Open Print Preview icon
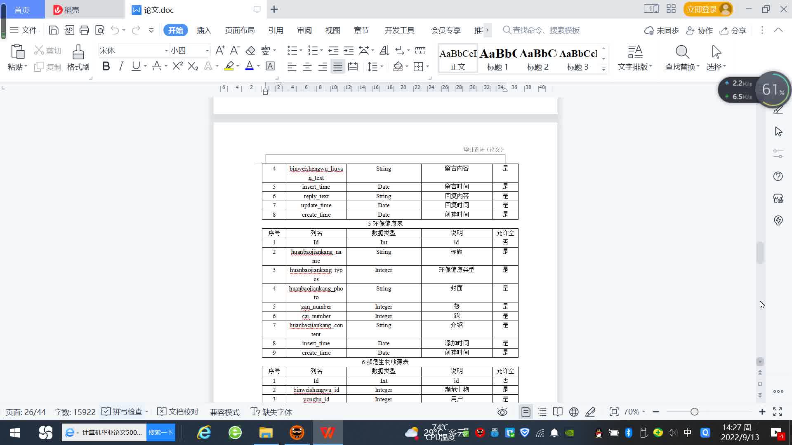Screen dimensions: 792x445 [x=100, y=30]
